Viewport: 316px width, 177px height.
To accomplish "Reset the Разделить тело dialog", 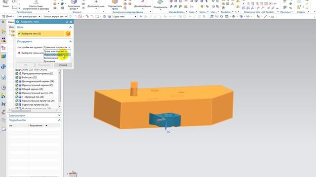I will point(67,22).
